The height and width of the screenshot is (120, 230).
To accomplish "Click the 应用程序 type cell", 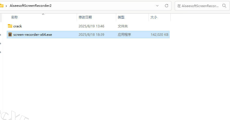I will 124,35.
